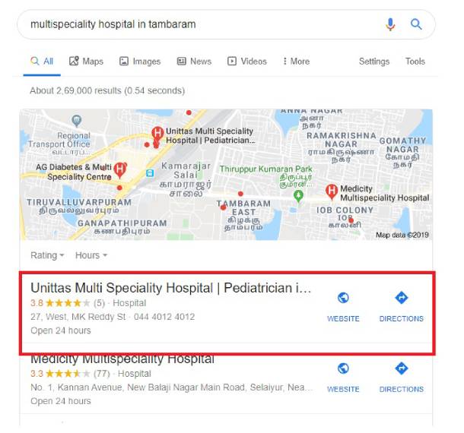The width and height of the screenshot is (464, 433).
Task: Open Medicity hospital website globe icon
Action: click(343, 368)
